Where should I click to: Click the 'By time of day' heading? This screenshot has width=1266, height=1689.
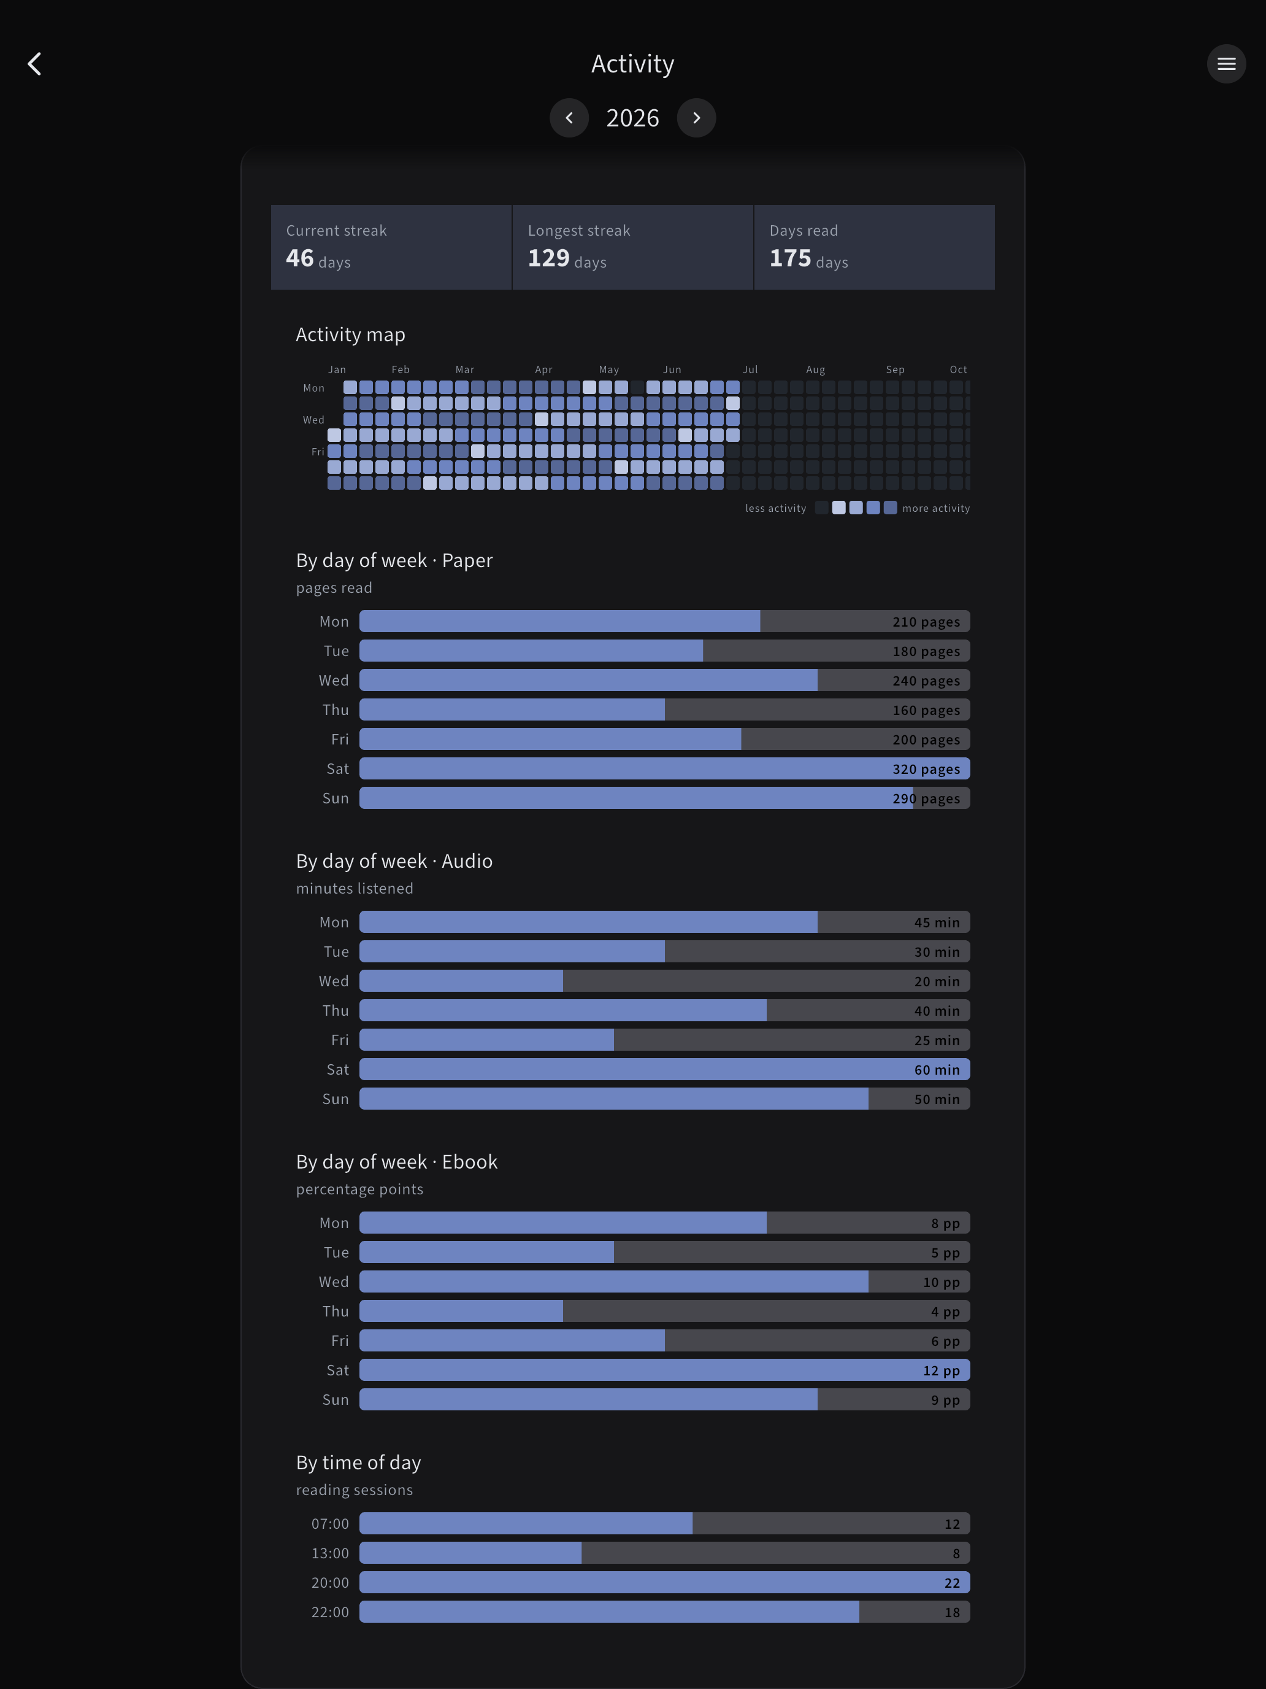[x=359, y=1462]
